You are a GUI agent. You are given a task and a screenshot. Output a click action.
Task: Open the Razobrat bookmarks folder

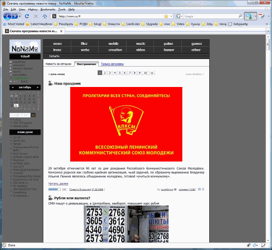coord(63,24)
